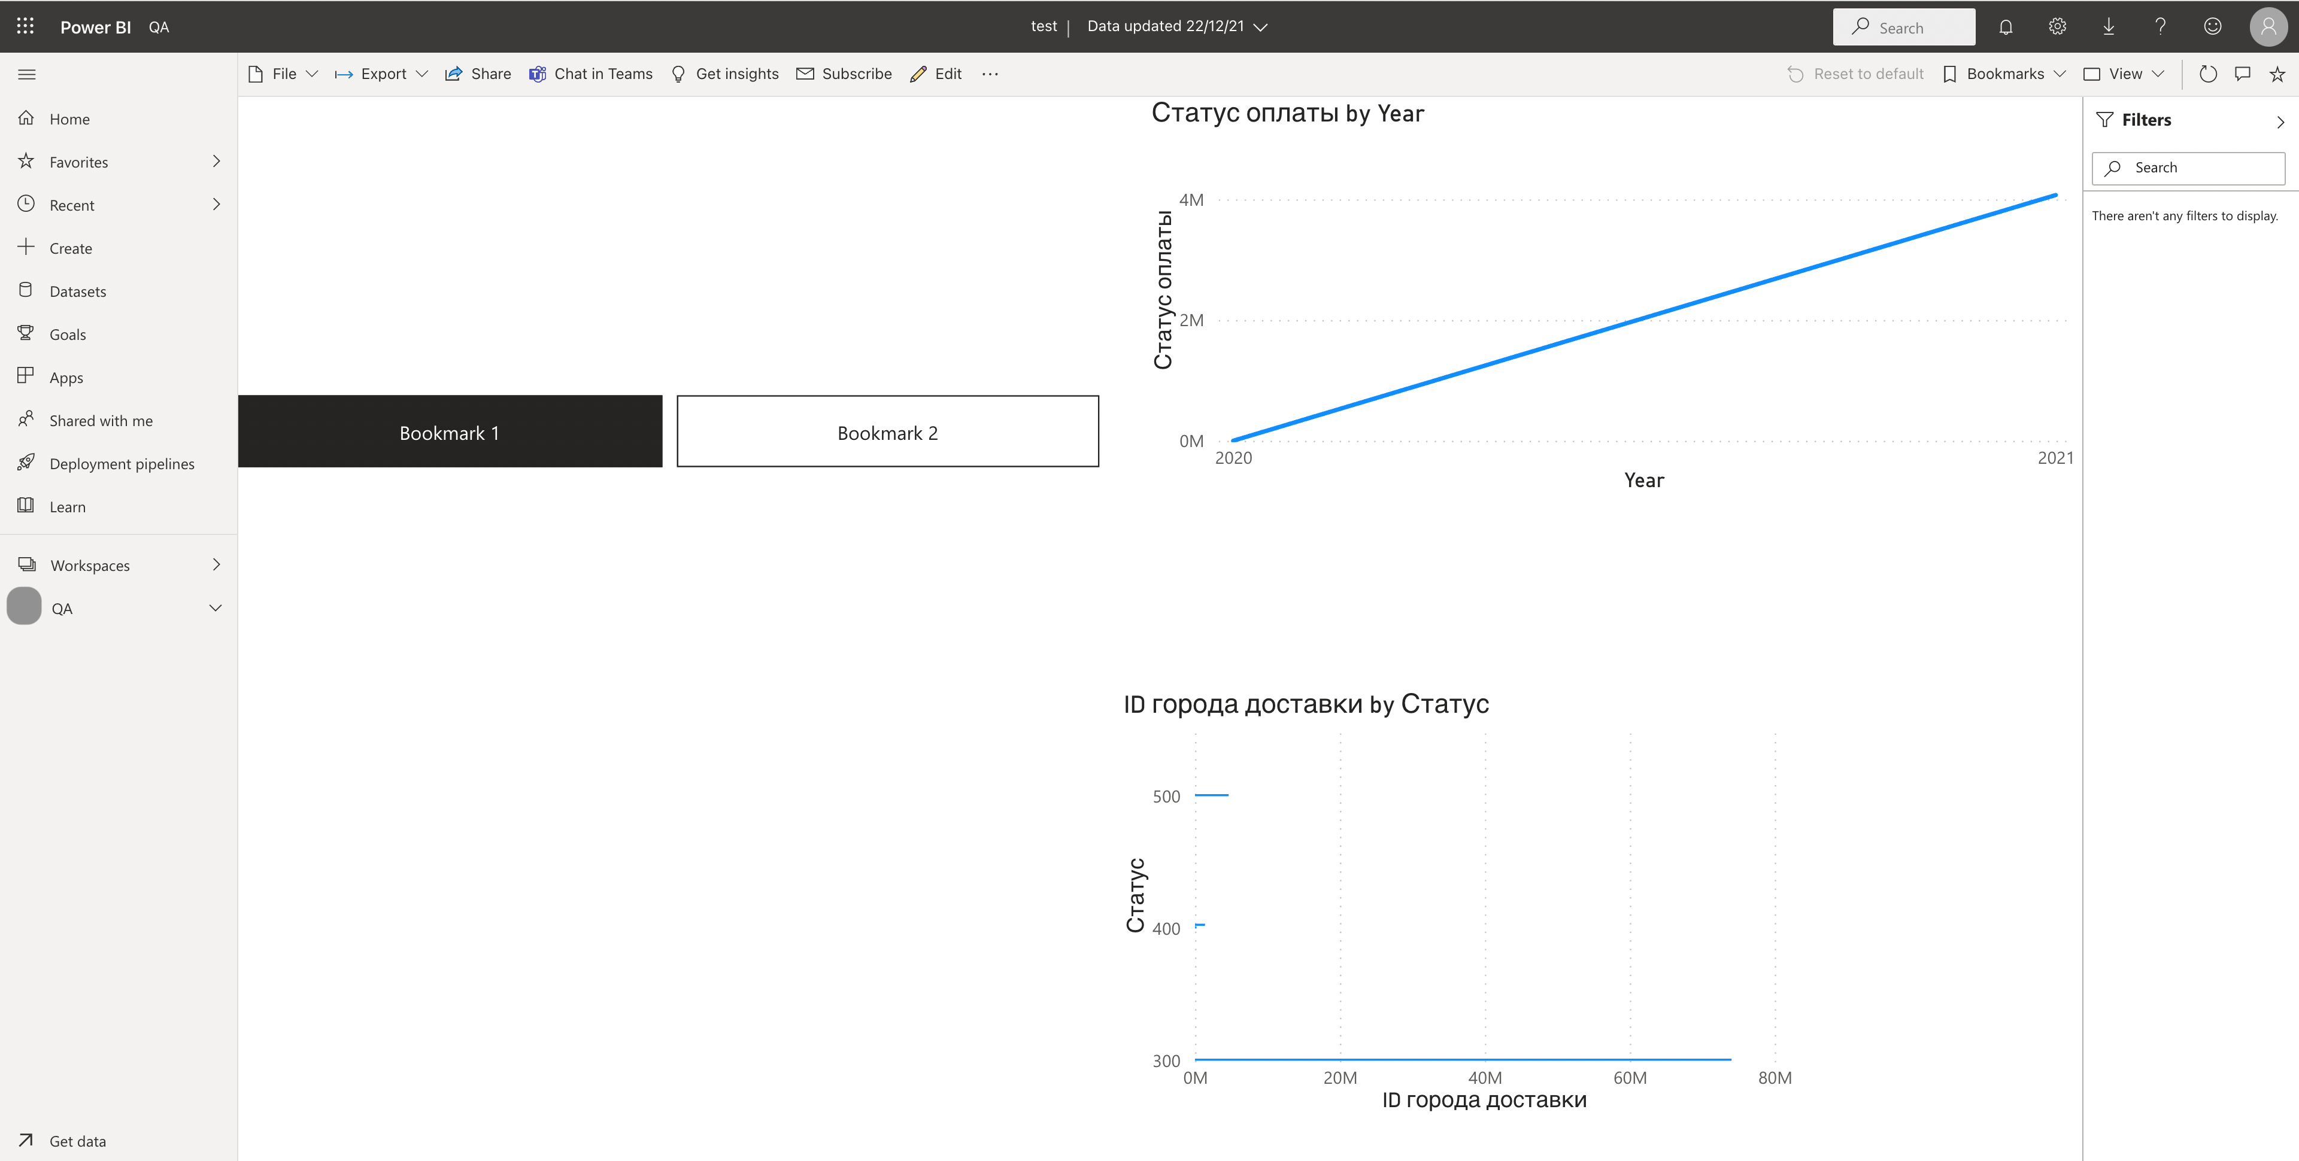The width and height of the screenshot is (2299, 1161).
Task: Expand Recent flyout in sidebar
Action: (x=216, y=204)
